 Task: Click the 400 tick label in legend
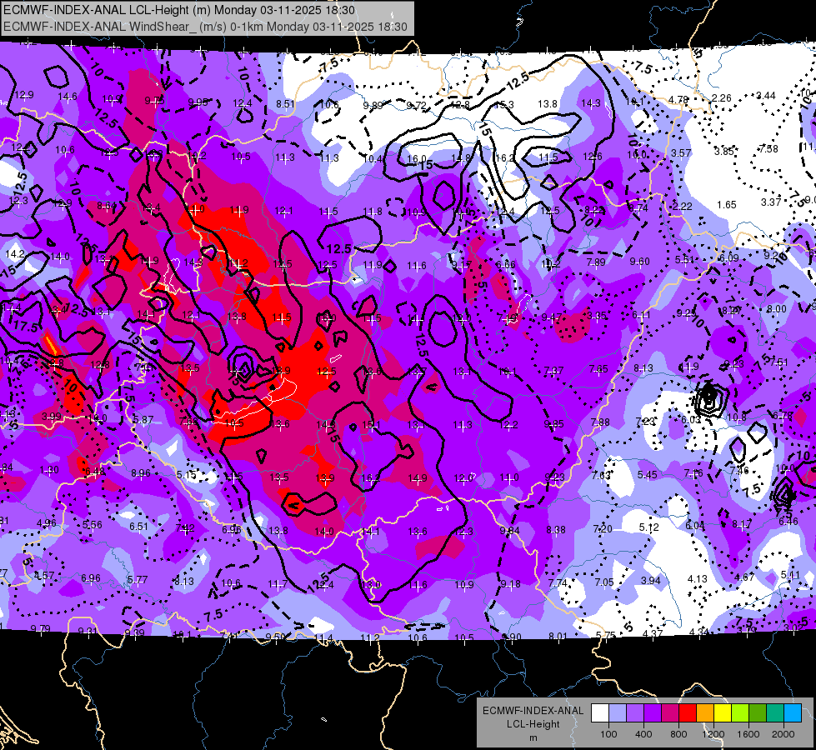[x=643, y=734]
